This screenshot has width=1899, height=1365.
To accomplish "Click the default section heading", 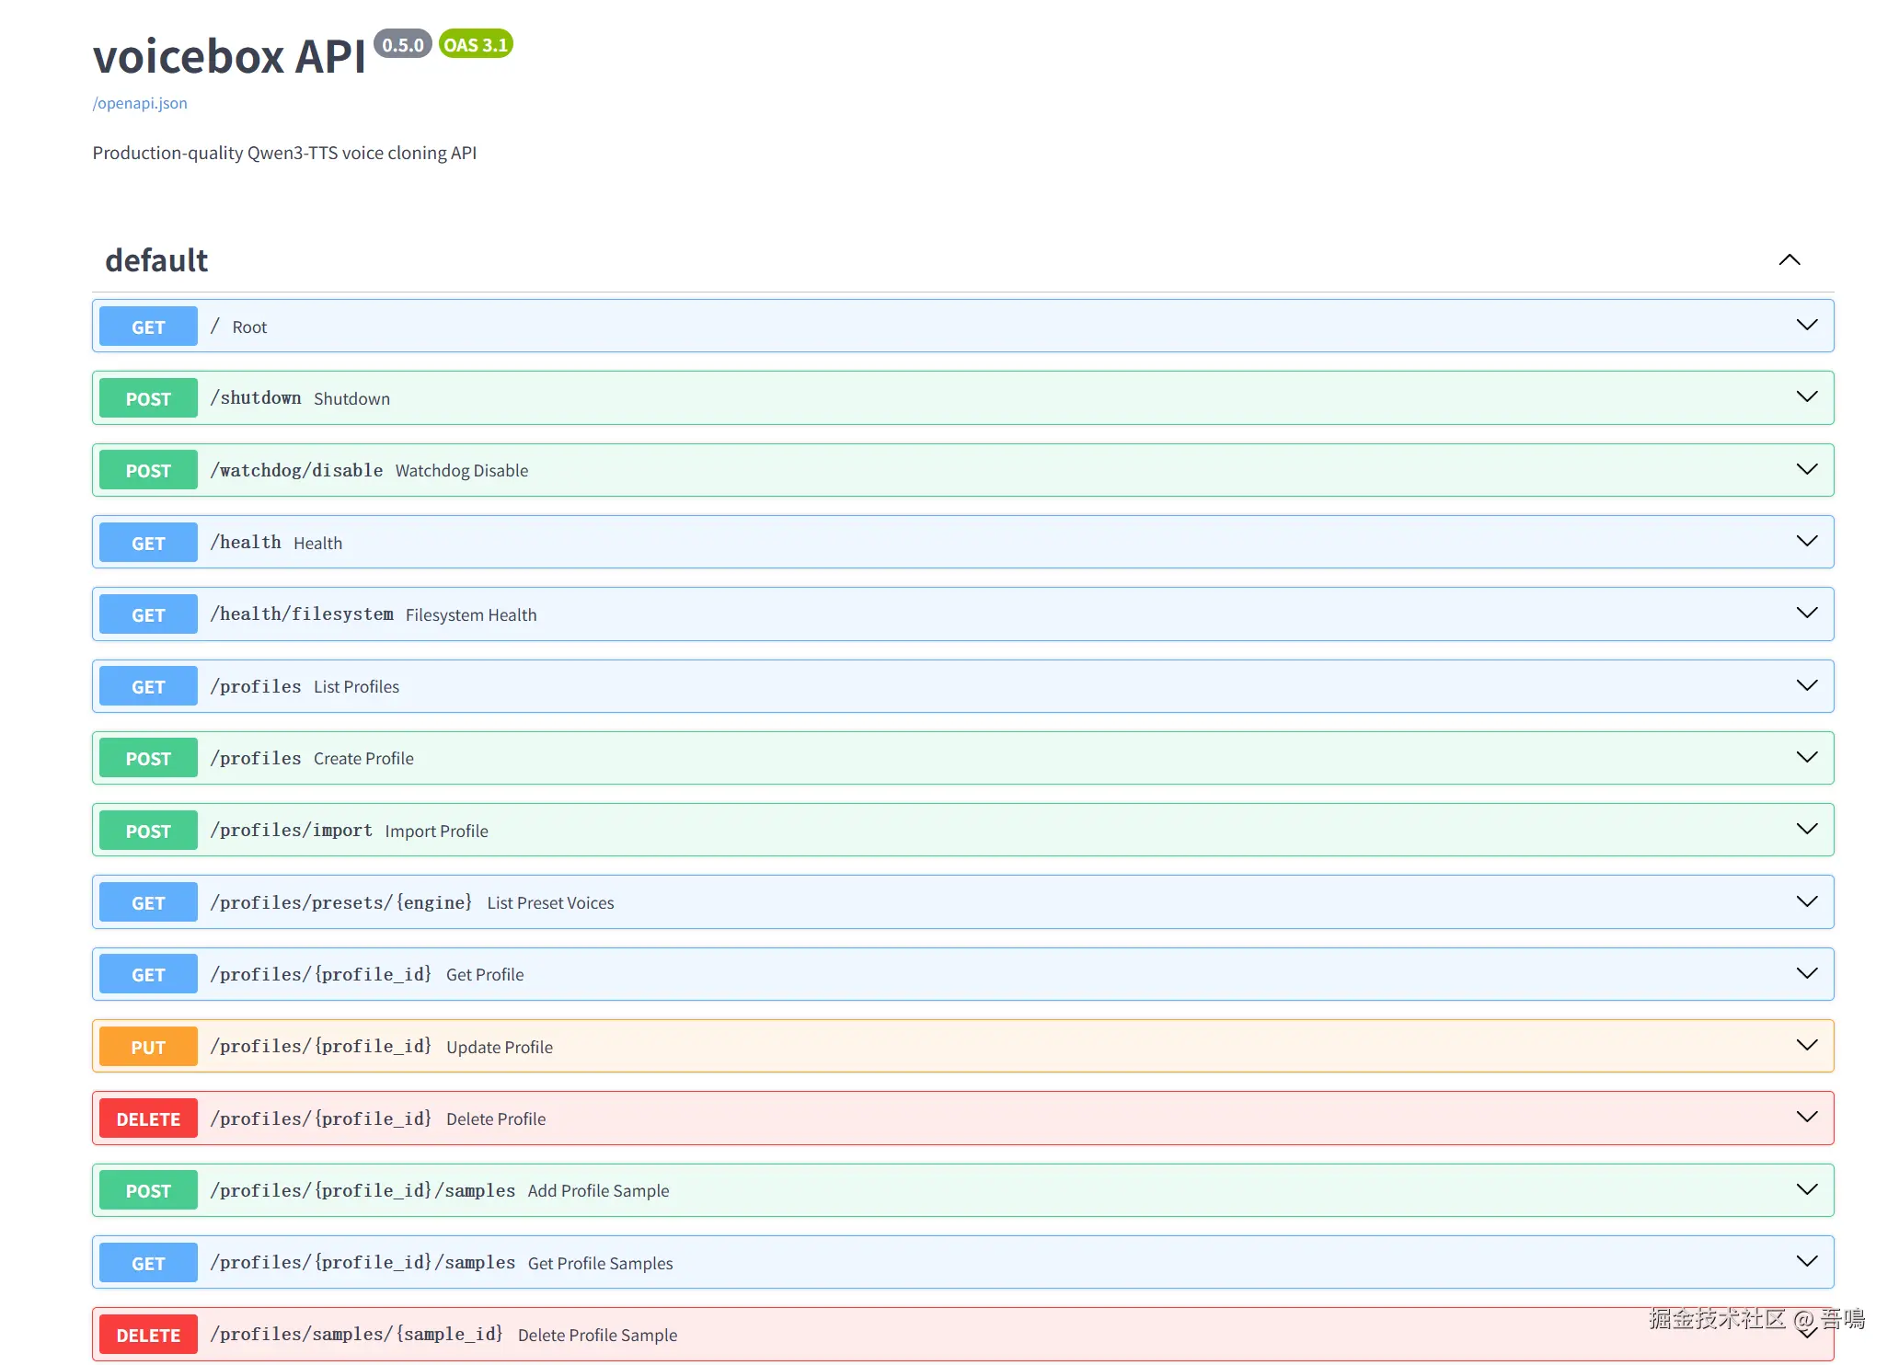I will point(156,260).
